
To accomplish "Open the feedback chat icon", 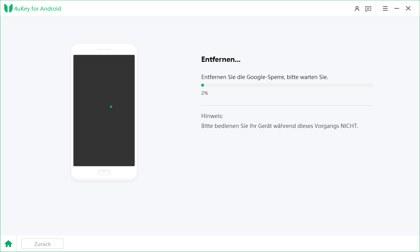I will (x=368, y=8).
